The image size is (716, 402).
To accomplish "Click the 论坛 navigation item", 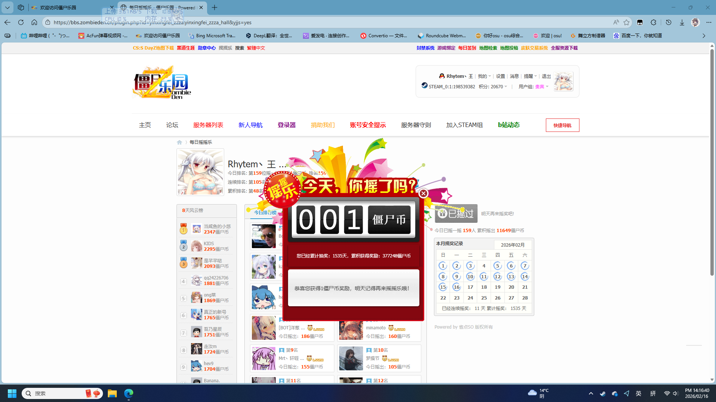I will click(x=172, y=125).
